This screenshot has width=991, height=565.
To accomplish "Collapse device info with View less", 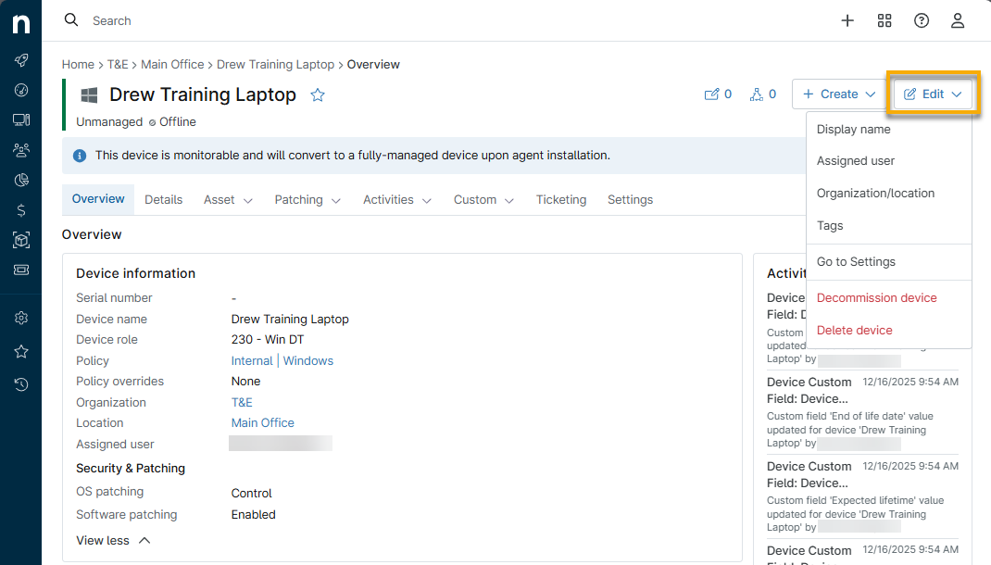I will 112,540.
